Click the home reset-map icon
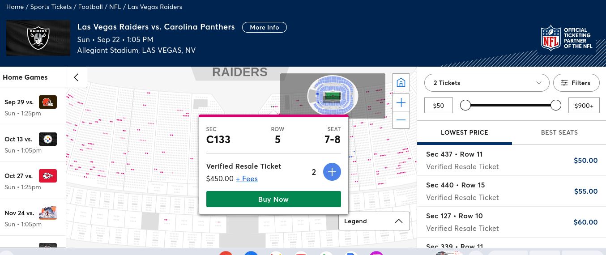The height and width of the screenshot is (255, 606). (401, 82)
